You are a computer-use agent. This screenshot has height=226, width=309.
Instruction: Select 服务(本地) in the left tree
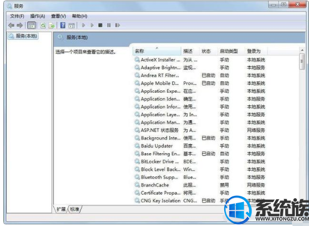point(23,36)
